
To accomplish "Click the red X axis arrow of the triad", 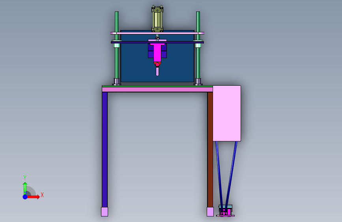I will coord(33,197).
